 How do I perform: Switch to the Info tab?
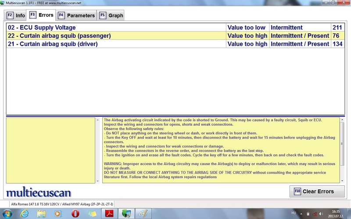(x=15, y=15)
